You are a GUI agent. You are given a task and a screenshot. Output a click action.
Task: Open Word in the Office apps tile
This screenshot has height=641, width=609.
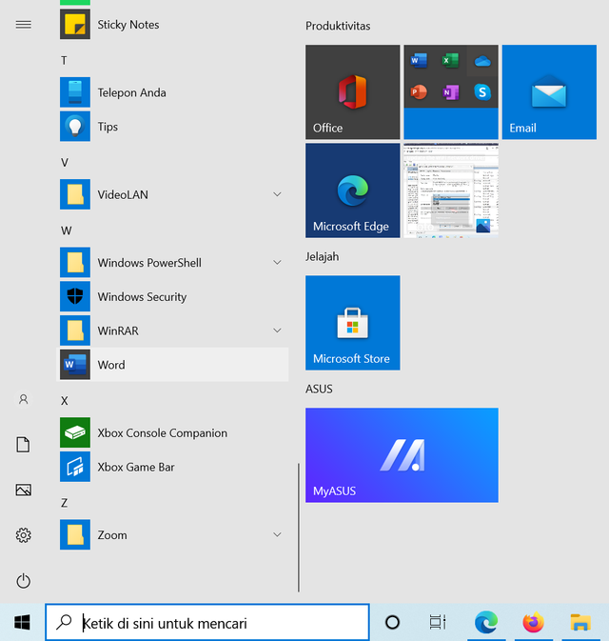(x=419, y=61)
